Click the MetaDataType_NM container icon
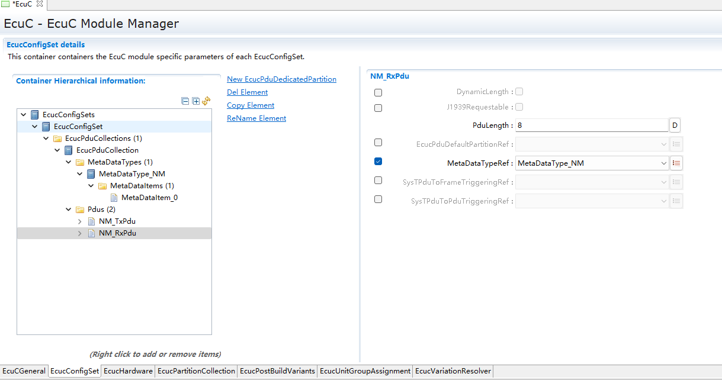Screen dimensions: 722x380 [91, 174]
